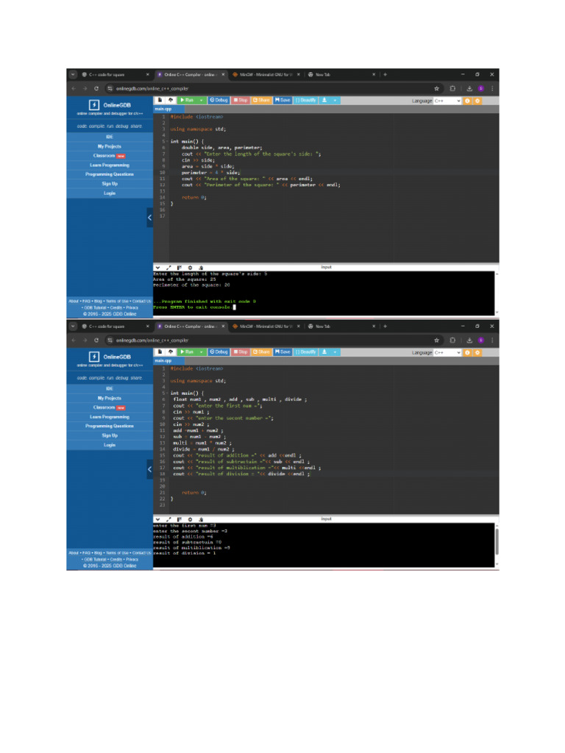The height and width of the screenshot is (753, 565).
Task: Click the console scrollbar in the calculator window
Action: (497, 542)
